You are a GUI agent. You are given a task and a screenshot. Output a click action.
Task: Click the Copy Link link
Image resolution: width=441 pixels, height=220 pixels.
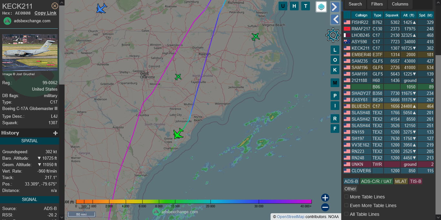(46, 13)
